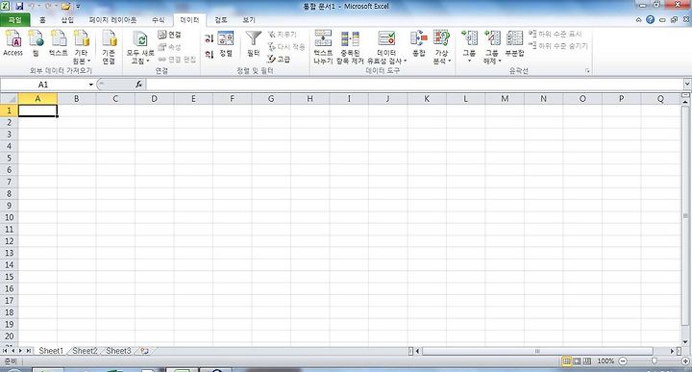Click the zoom slider handle
Screen dimensions: 692x372
[655, 361]
